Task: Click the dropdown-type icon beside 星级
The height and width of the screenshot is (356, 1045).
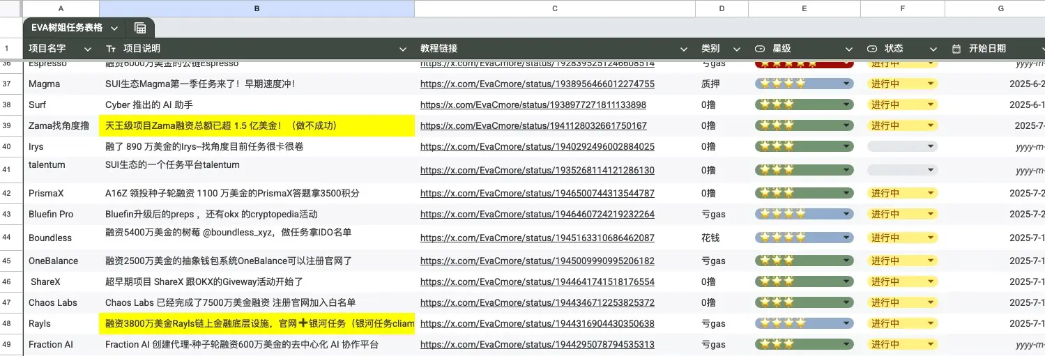Action: (x=761, y=49)
